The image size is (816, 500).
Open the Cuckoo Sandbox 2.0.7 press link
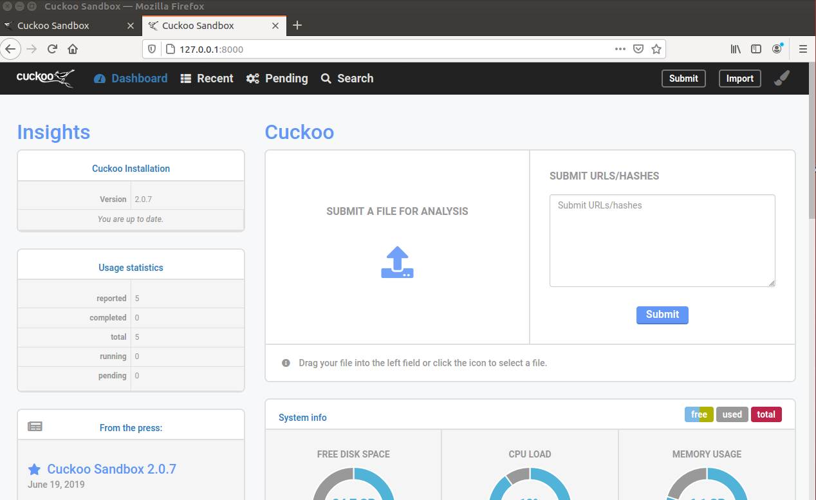click(111, 469)
